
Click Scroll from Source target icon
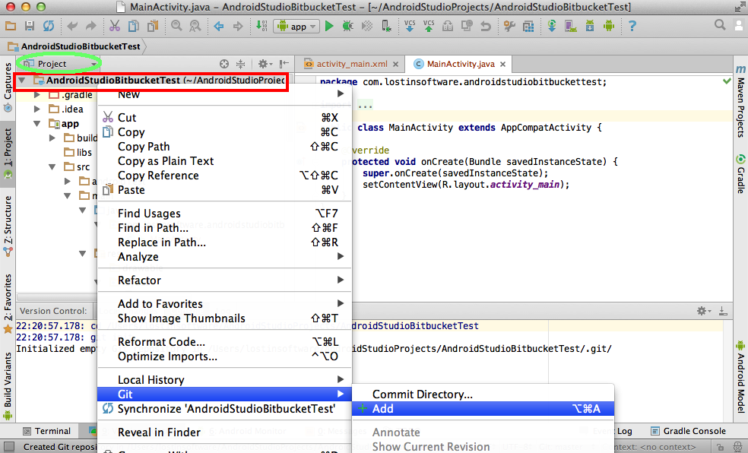coord(224,65)
